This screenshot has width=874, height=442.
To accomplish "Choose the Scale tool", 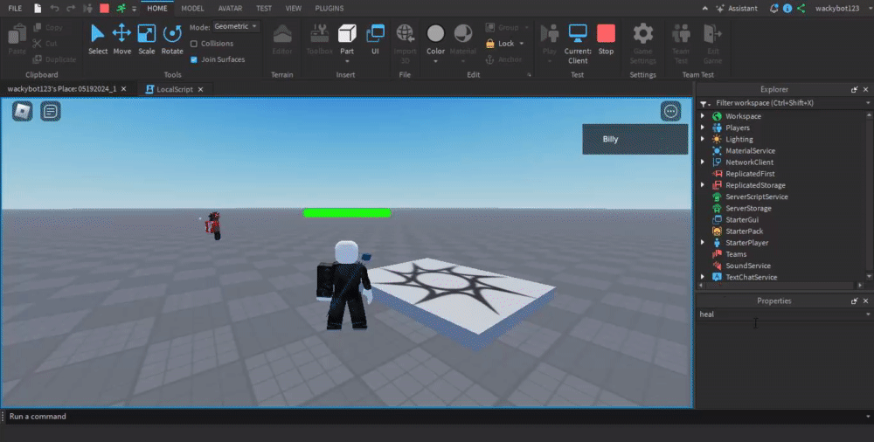I will coord(147,39).
